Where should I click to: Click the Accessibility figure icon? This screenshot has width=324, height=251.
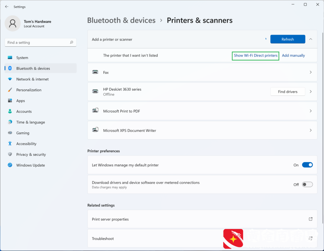coord(10,144)
